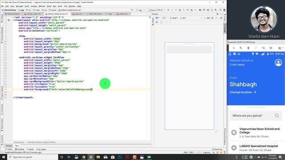The width and height of the screenshot is (285, 160).
Task: Open the app run configuration dropdown
Action: (x=140, y=10)
